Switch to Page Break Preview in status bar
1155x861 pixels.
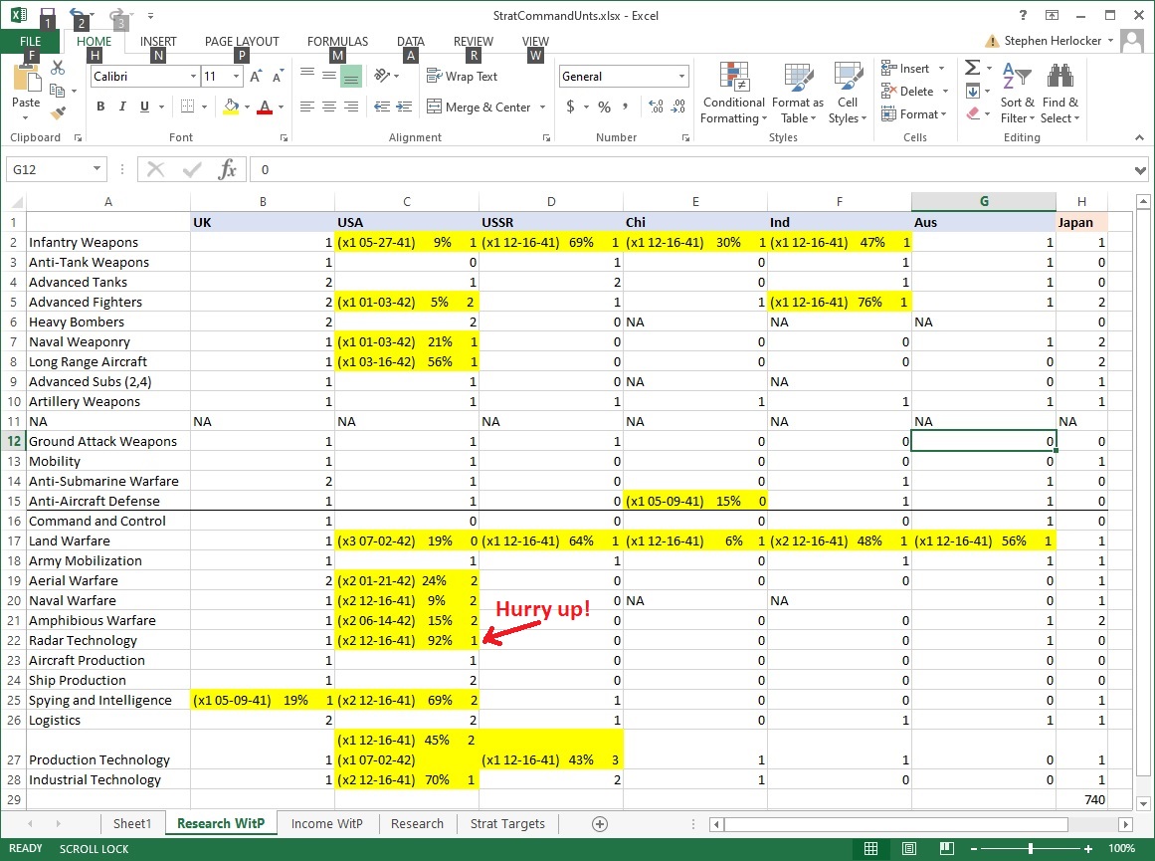[x=946, y=848]
